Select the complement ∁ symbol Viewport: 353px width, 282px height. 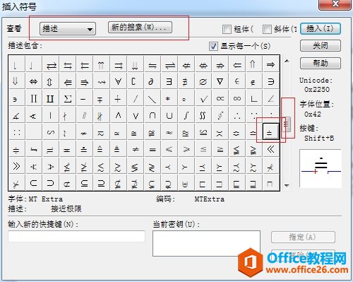coord(136,81)
